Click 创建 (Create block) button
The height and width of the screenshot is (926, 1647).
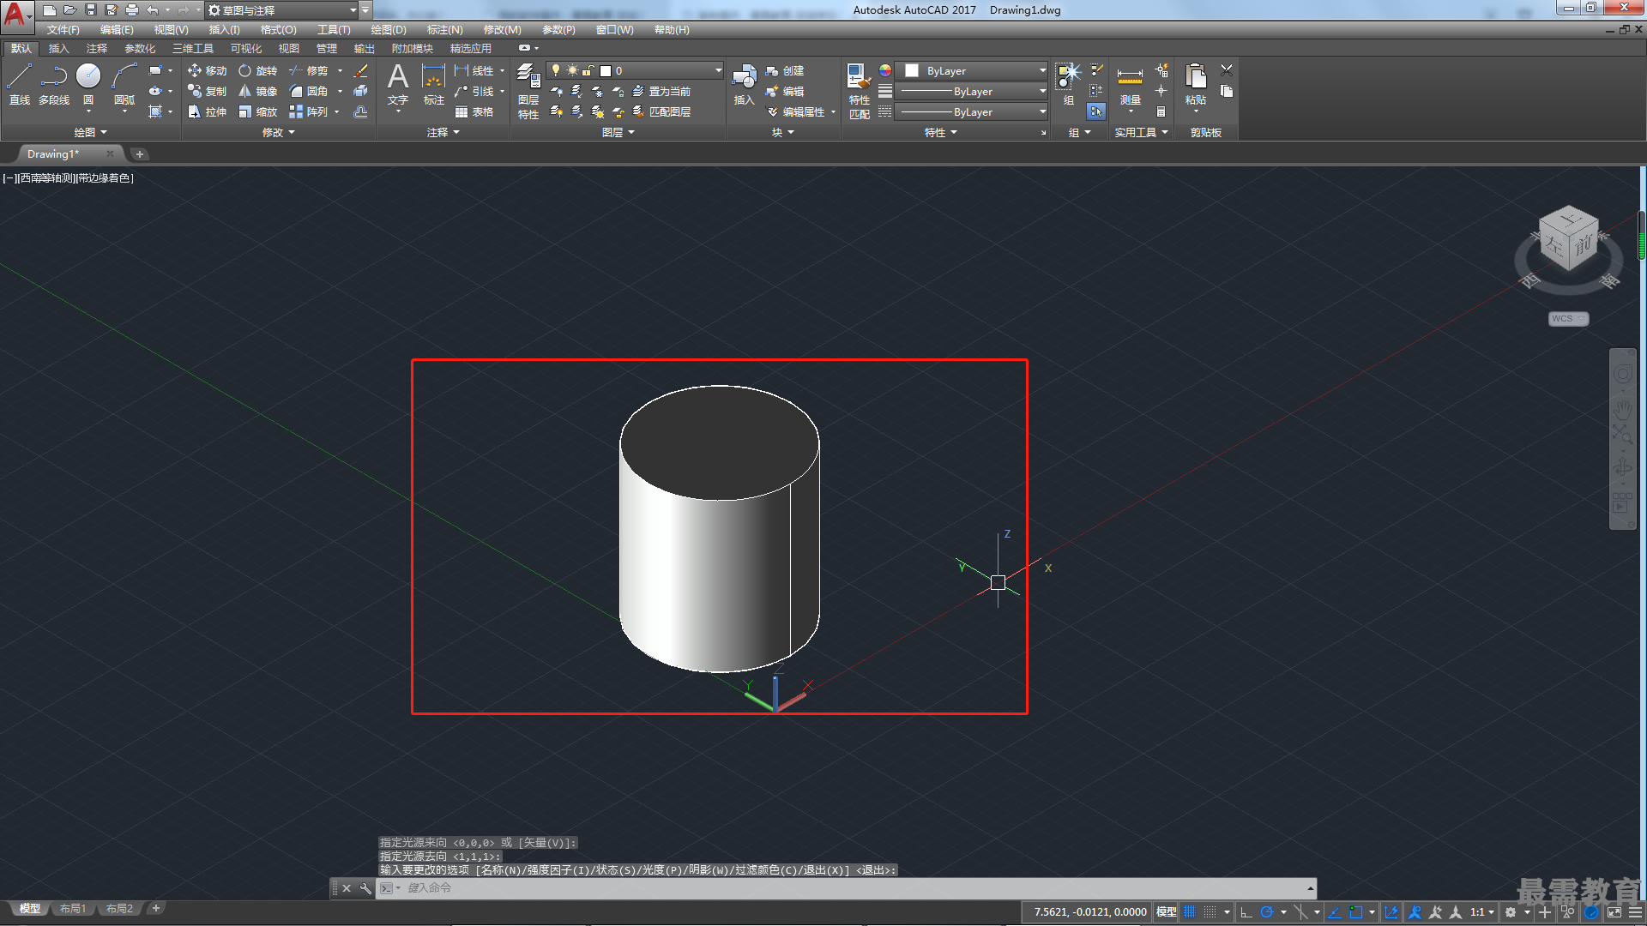point(784,70)
